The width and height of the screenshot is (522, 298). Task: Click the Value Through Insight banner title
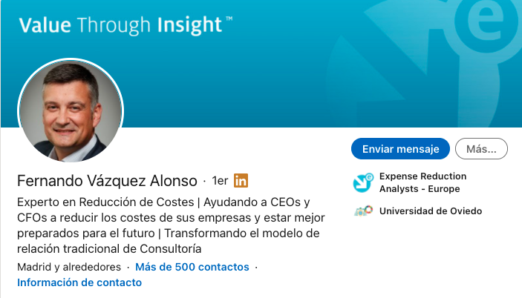[x=120, y=25]
